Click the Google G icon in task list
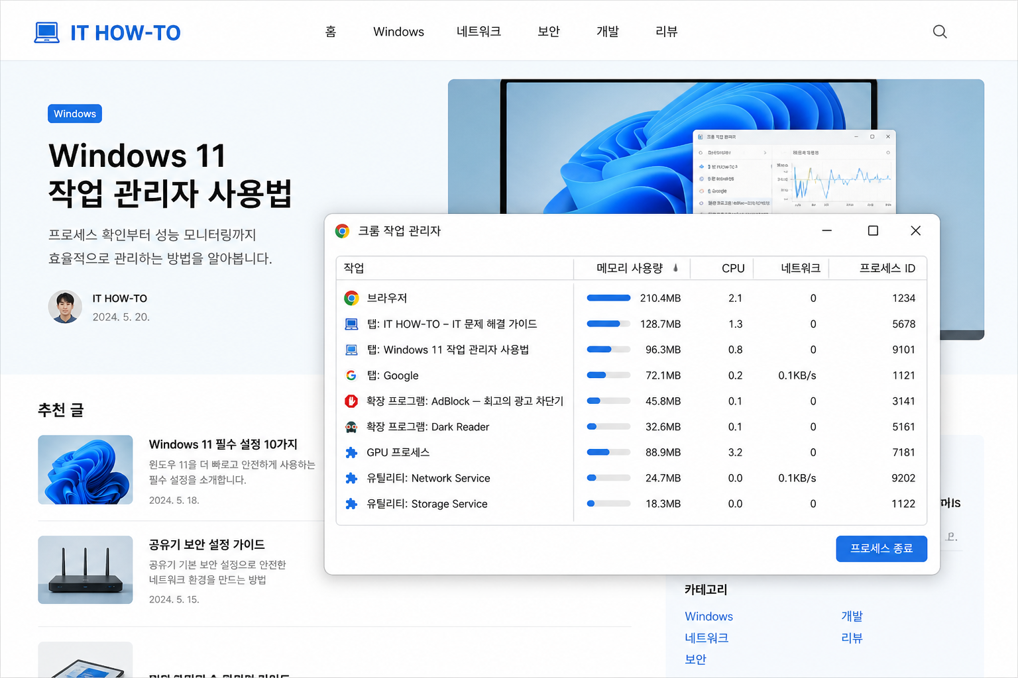 351,375
